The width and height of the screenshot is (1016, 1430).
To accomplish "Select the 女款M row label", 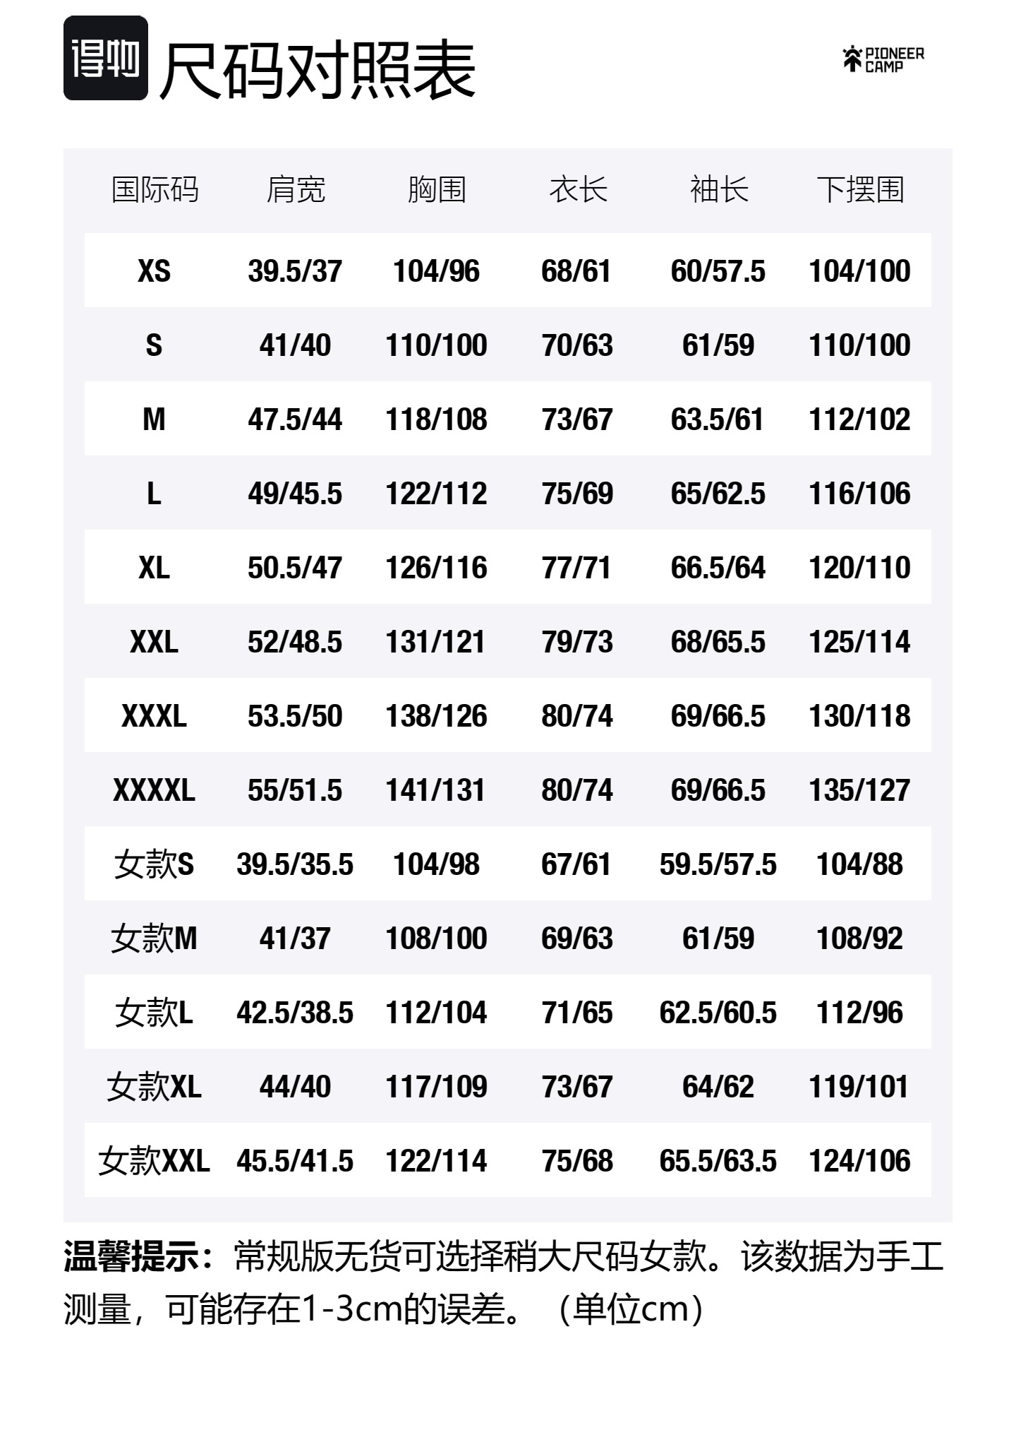I will point(154,939).
